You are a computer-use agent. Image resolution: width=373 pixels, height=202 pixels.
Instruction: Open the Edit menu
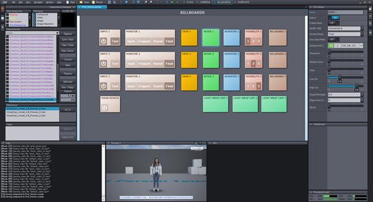click(x=21, y=2)
